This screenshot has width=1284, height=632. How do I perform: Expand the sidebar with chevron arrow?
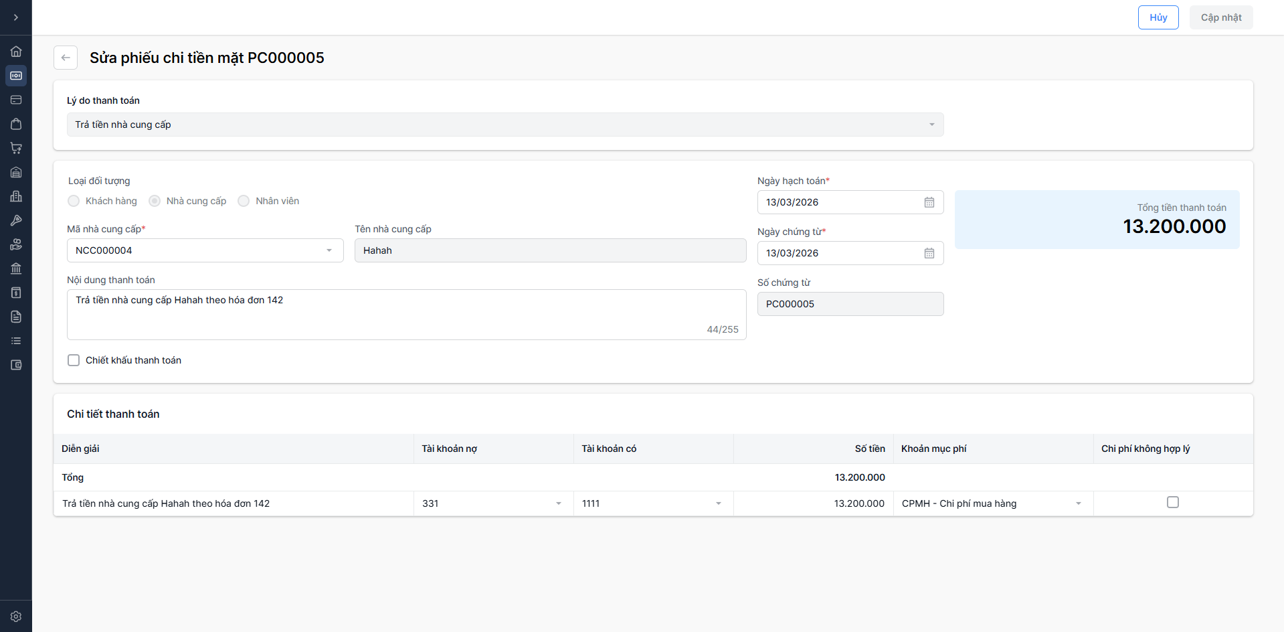16,17
